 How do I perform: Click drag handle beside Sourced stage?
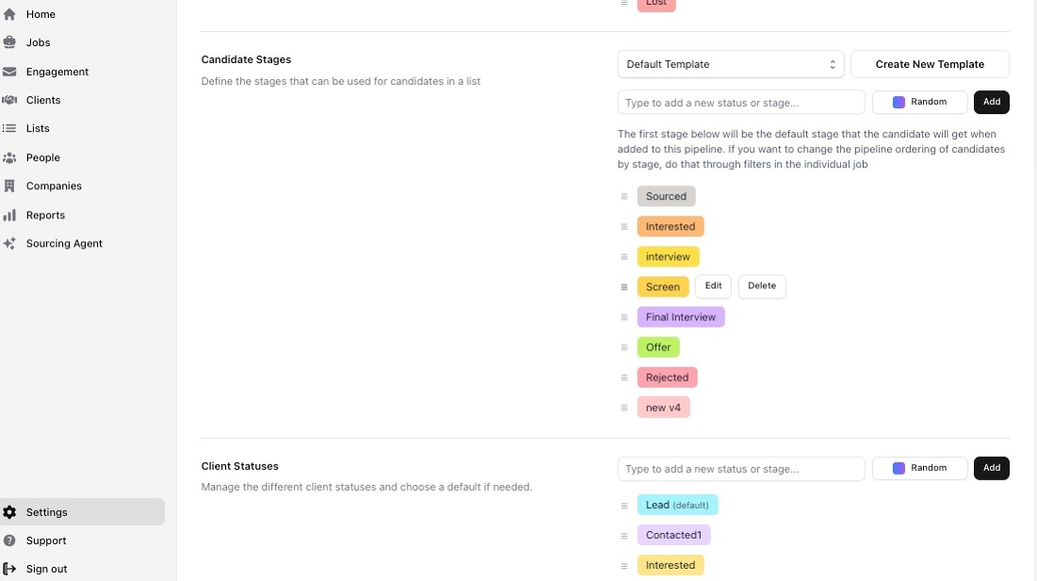pyautogui.click(x=624, y=197)
